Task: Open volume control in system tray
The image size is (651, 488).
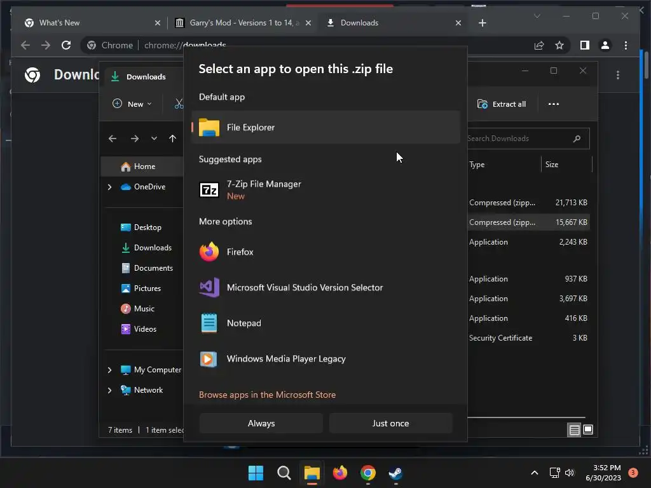Action: (x=570, y=473)
